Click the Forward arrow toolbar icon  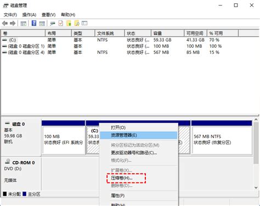point(13,23)
